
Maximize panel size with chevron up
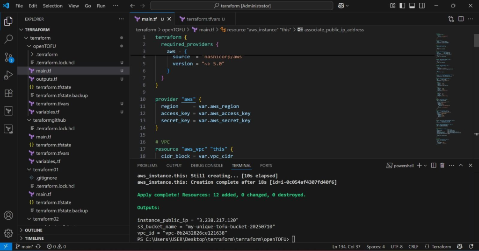point(461,166)
